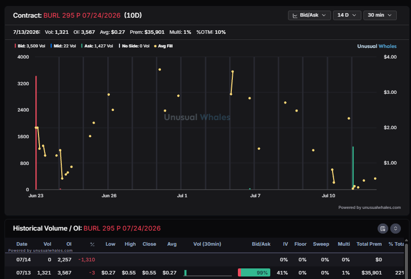Sort by the Low column header

(x=110, y=244)
